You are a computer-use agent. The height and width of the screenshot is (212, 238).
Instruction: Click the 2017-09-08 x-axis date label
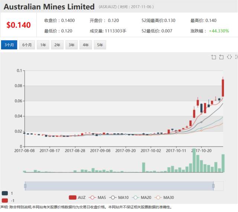[100, 151]
